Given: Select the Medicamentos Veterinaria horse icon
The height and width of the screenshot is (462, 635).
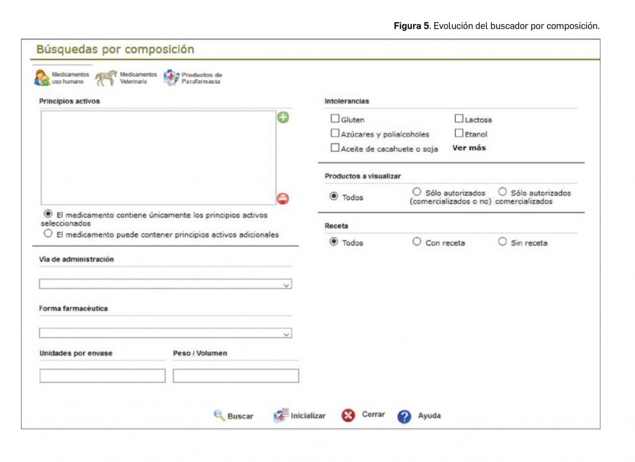Looking at the screenshot, I should [106, 78].
